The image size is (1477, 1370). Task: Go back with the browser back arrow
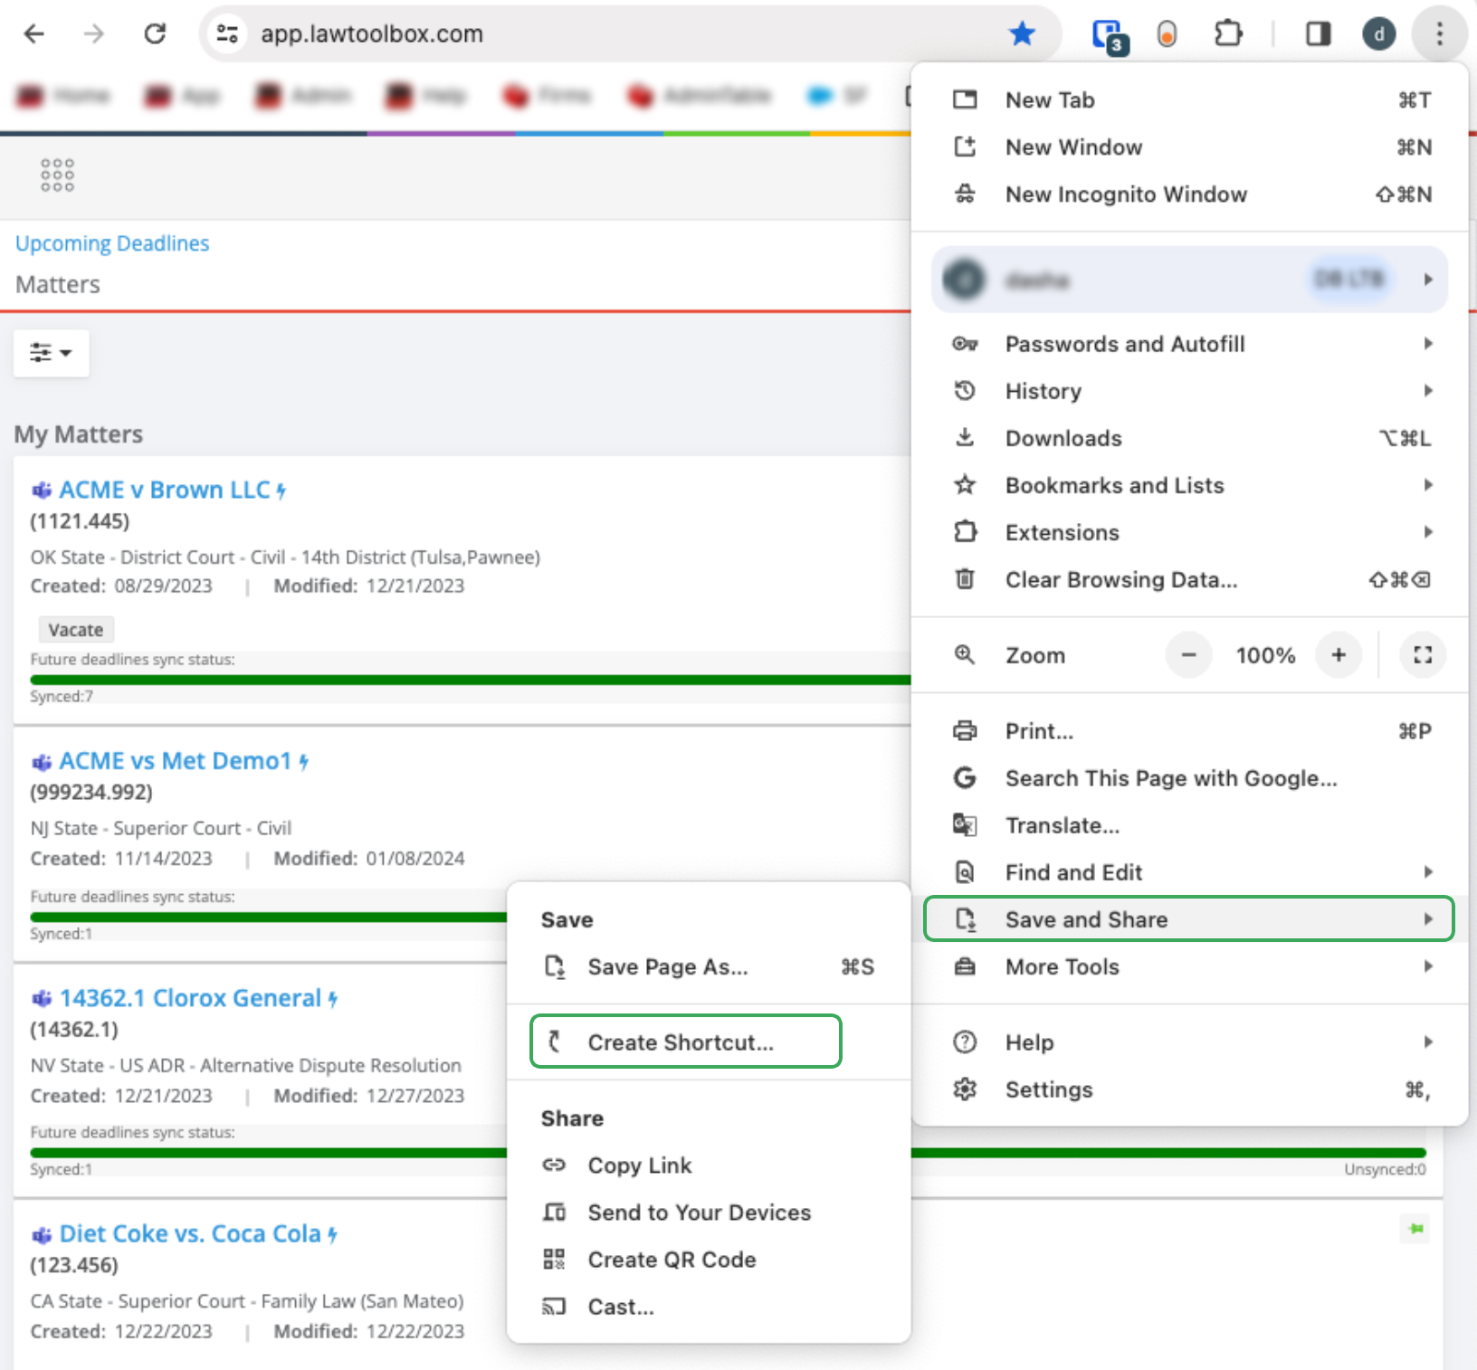click(34, 34)
